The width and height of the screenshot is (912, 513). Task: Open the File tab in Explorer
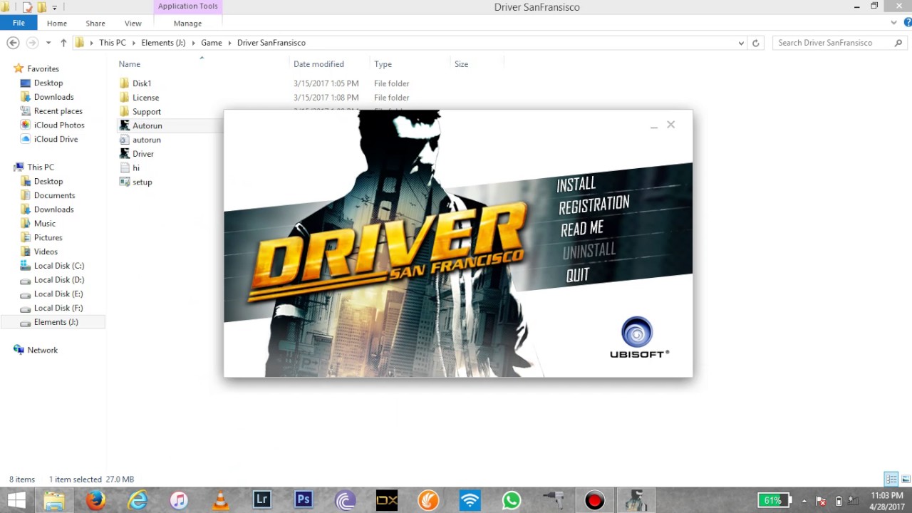click(19, 23)
